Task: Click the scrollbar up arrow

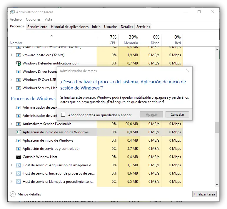Action: coord(217,49)
